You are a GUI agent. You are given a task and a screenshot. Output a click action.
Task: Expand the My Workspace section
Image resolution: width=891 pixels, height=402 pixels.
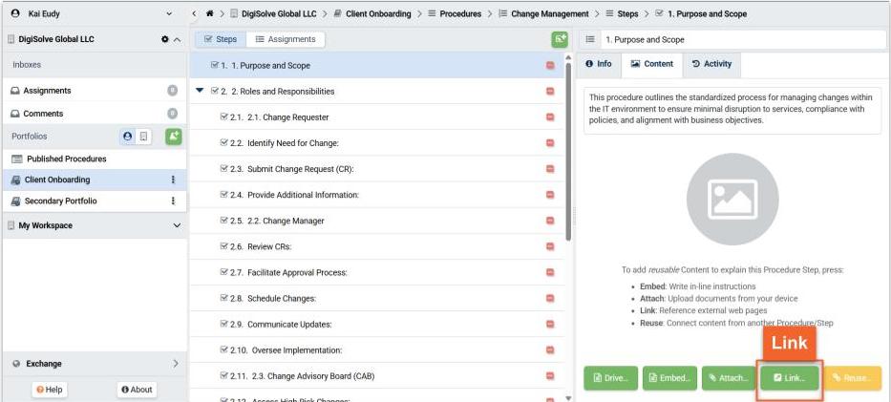pyautogui.click(x=177, y=226)
